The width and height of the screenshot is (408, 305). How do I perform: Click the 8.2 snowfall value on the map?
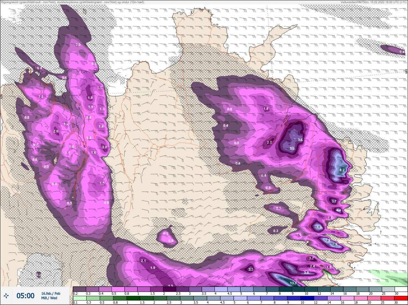(x=342, y=170)
